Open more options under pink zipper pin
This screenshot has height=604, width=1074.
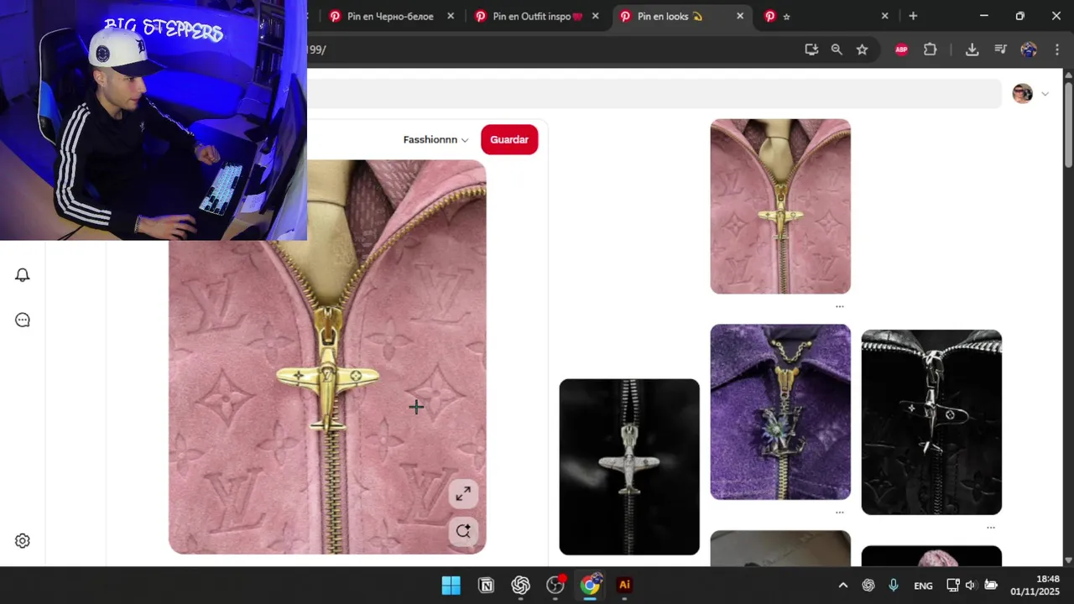[x=840, y=306]
